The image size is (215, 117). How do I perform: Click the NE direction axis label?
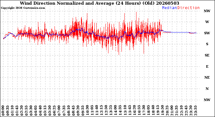pyautogui.click(x=207, y=78)
